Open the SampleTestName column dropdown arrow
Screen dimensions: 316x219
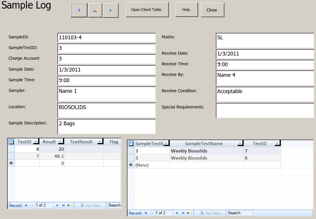coord(240,144)
